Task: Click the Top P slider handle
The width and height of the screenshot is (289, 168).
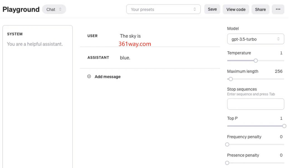Action: 284,126
